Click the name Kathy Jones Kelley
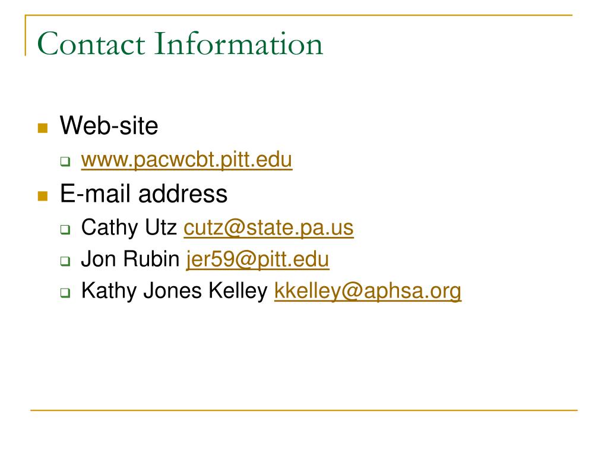The image size is (608, 456). [x=174, y=291]
